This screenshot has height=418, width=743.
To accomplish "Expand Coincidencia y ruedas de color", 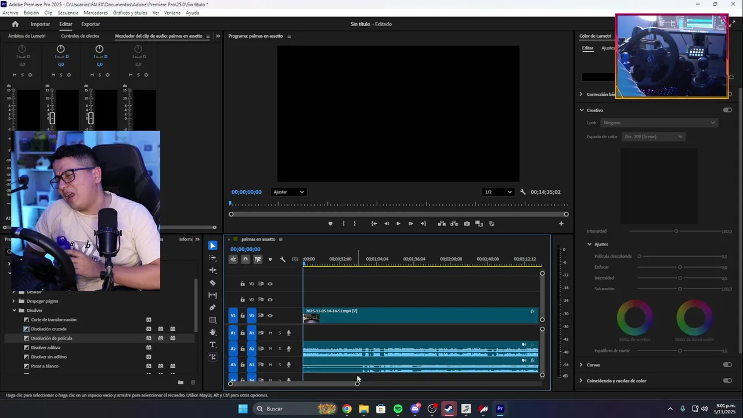I will [581, 381].
